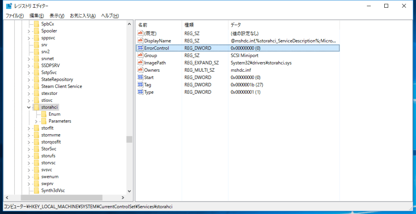This screenshot has height=214, width=416.
Task: Expand the Parameters subkey arrow
Action: [x=36, y=121]
